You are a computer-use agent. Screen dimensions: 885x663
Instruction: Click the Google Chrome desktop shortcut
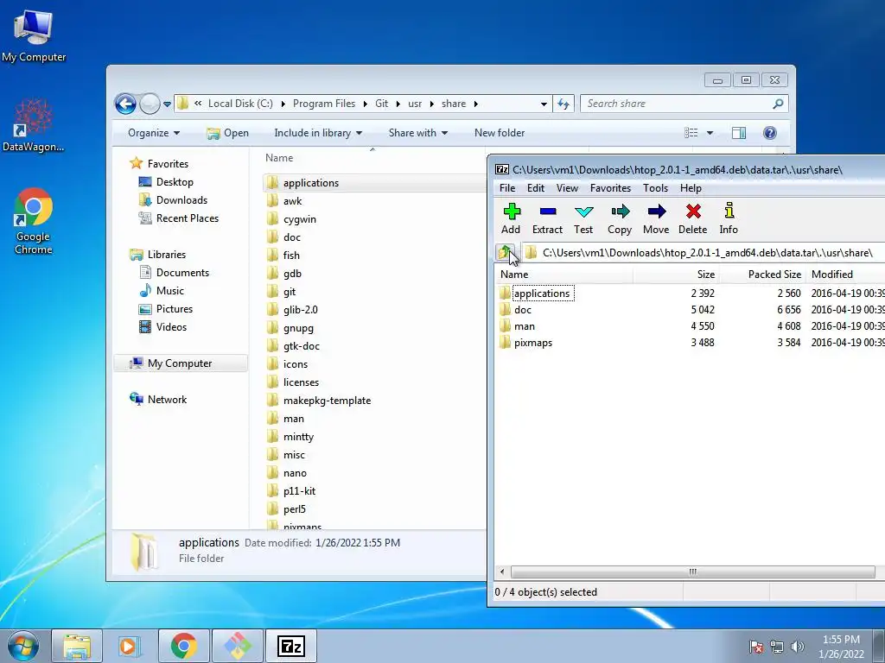34,222
